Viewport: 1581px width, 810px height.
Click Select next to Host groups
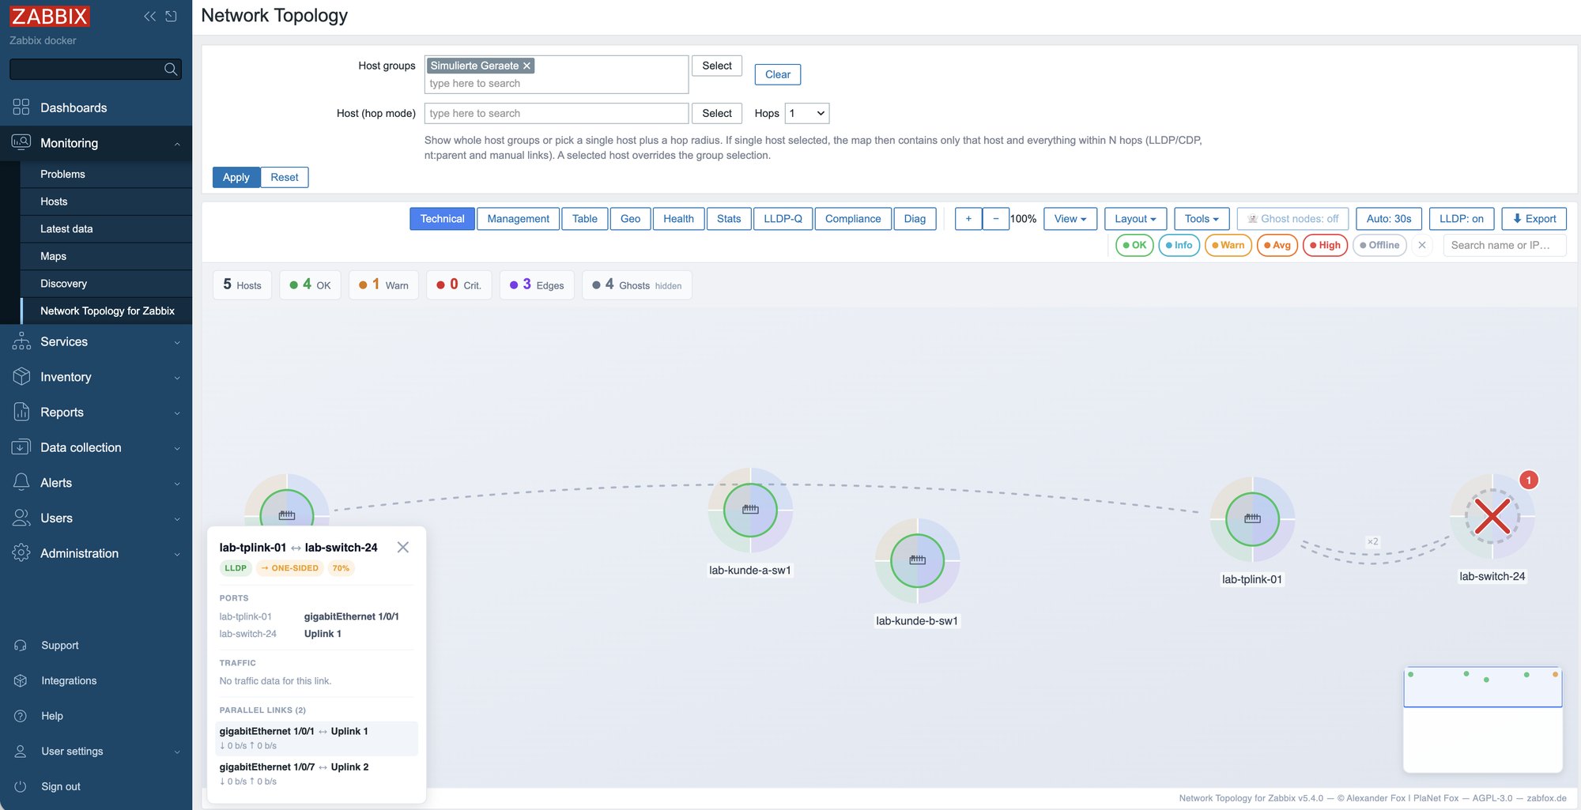[x=717, y=66]
